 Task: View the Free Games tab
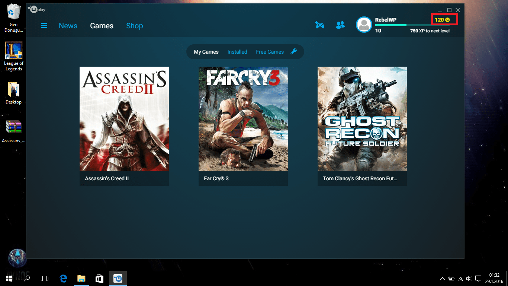(x=270, y=52)
